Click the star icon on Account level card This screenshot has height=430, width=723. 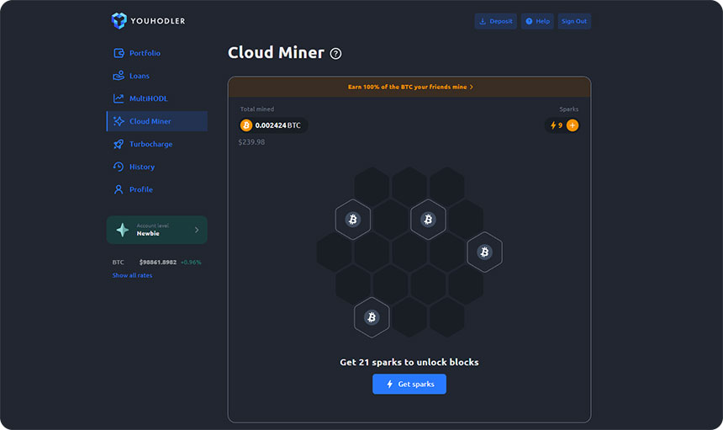[x=123, y=230]
